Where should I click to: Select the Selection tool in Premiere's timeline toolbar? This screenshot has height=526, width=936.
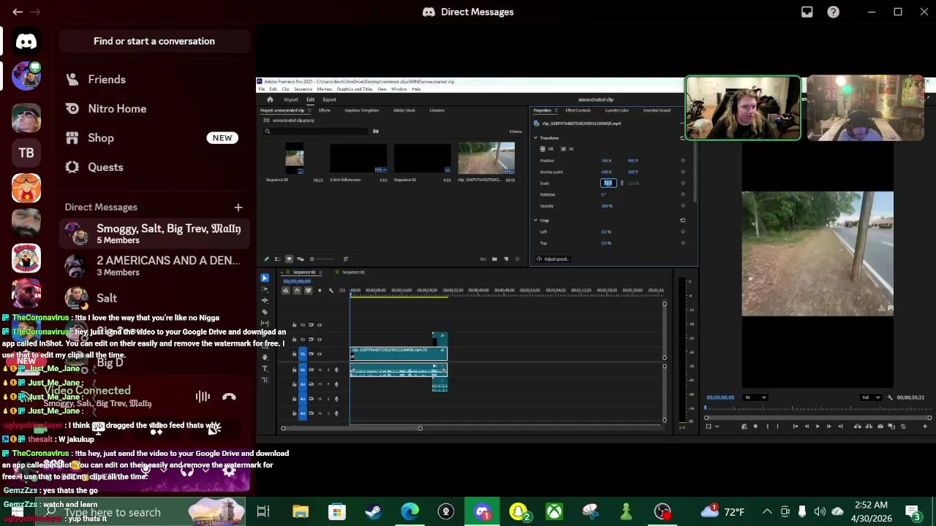tap(265, 278)
